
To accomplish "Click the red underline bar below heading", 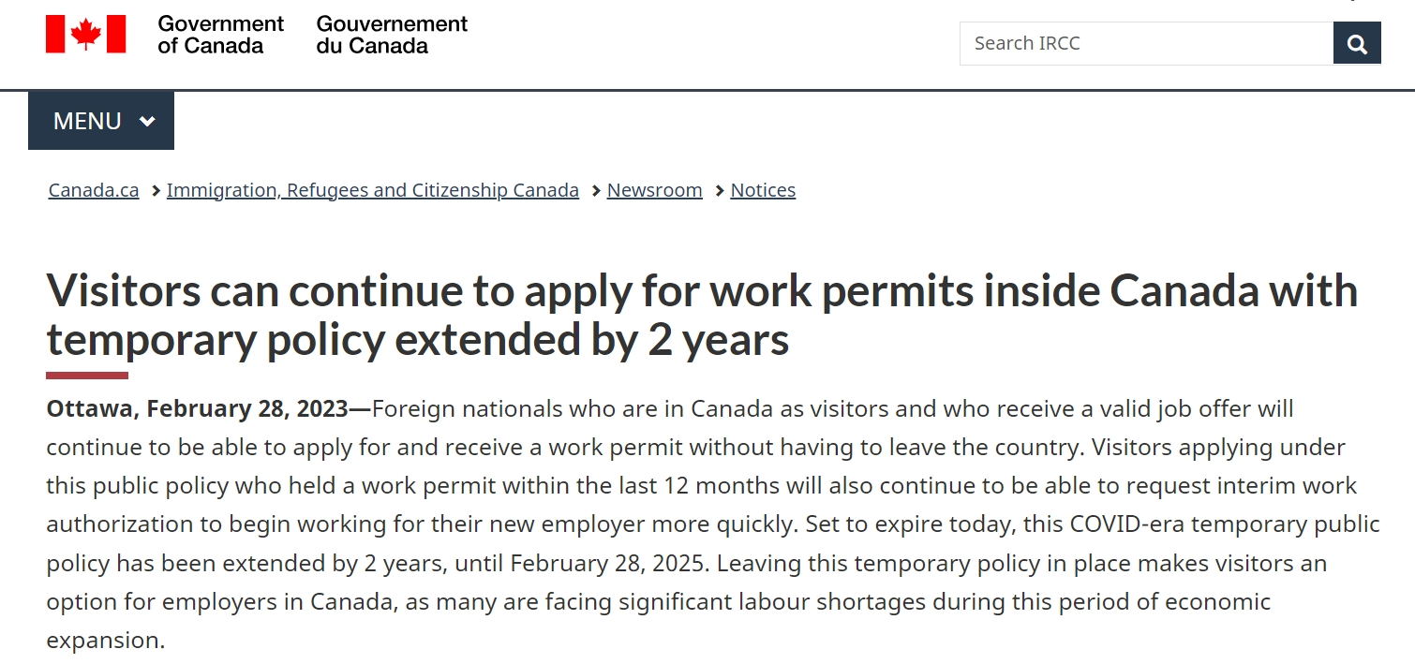I will 87,376.
